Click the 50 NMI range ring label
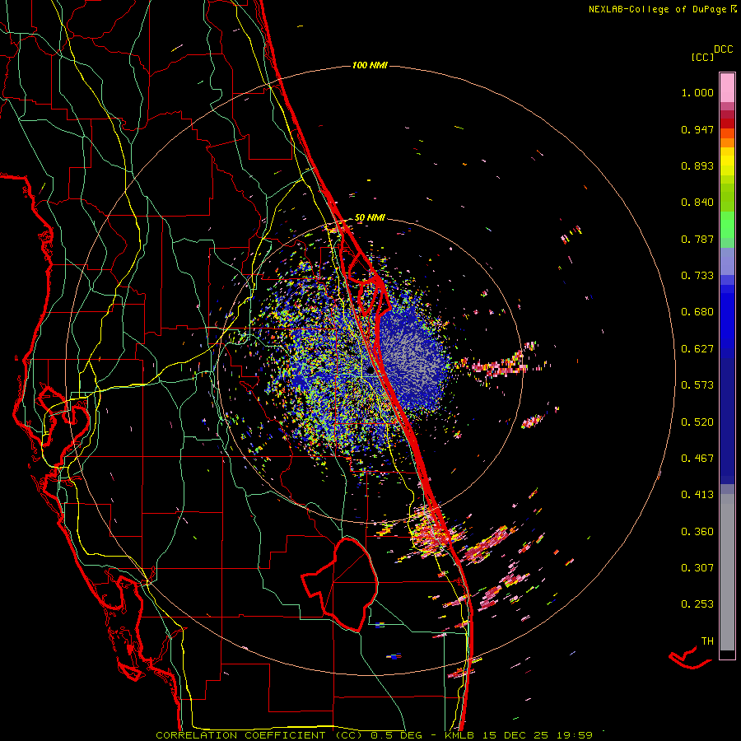 pos(370,218)
